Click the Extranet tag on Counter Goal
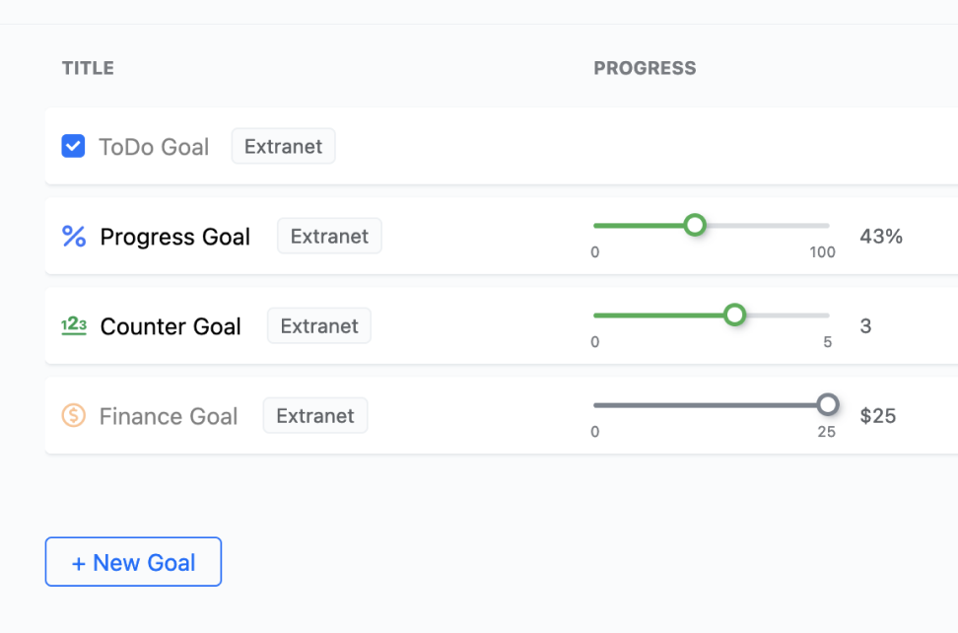 coord(319,325)
